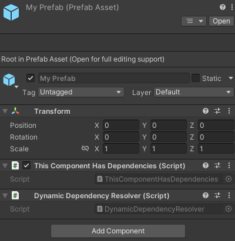This screenshot has width=235, height=241.
Task: Collapse the Transform component foldout
Action: (5, 111)
